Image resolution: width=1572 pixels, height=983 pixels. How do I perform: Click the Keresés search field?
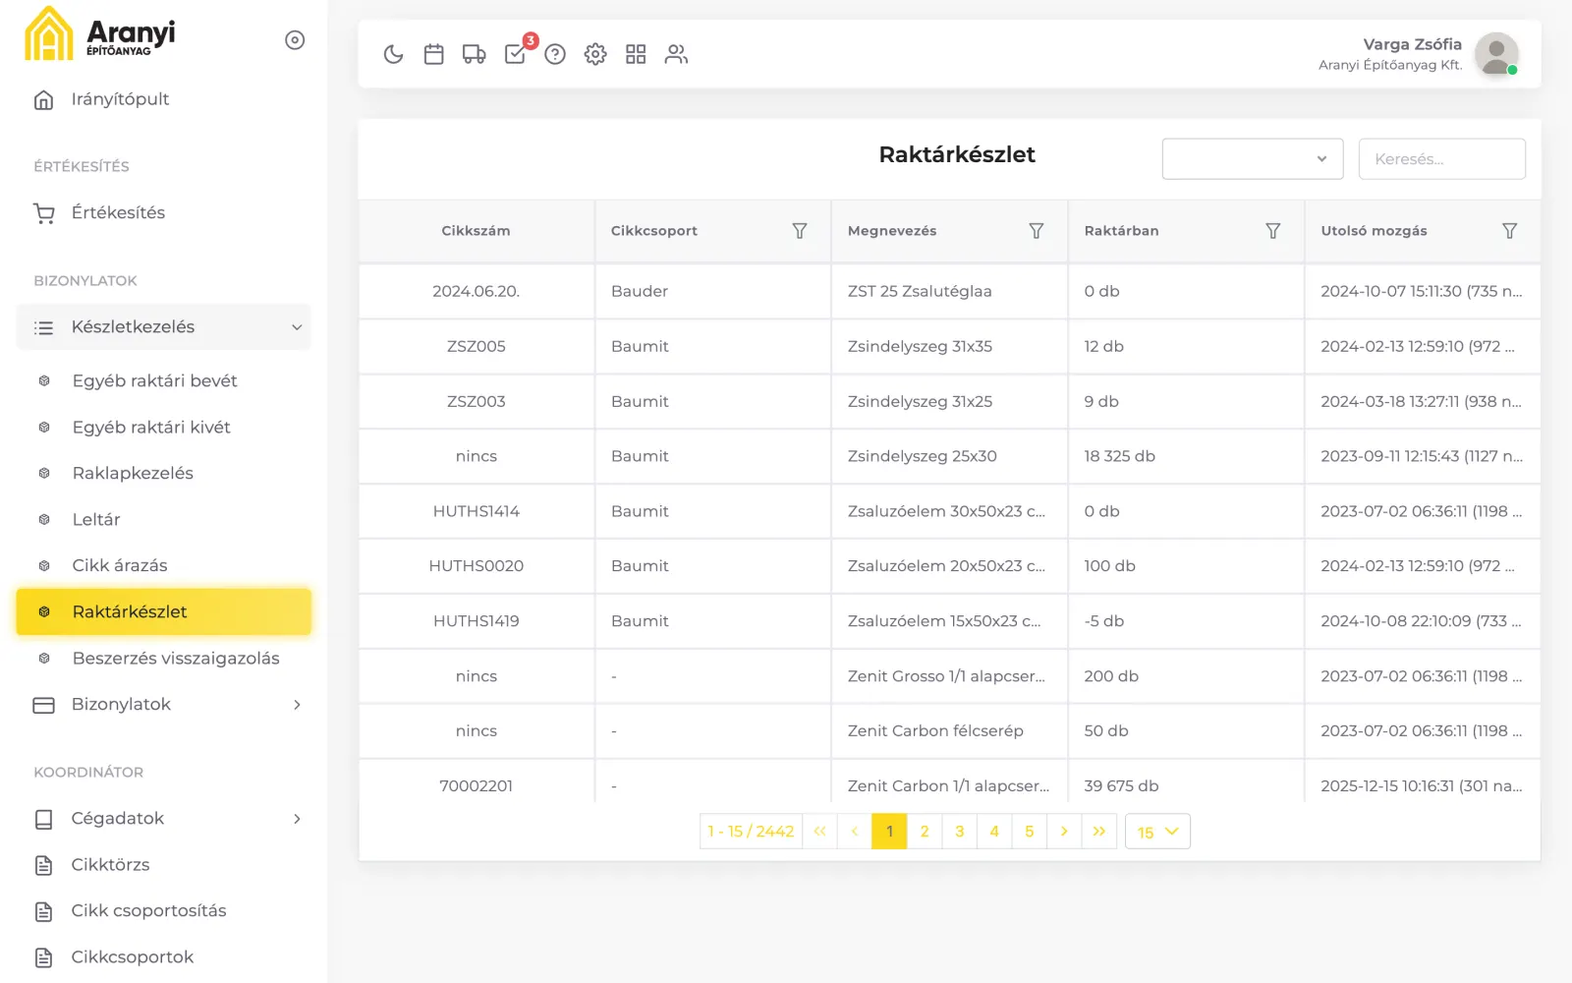tap(1442, 159)
